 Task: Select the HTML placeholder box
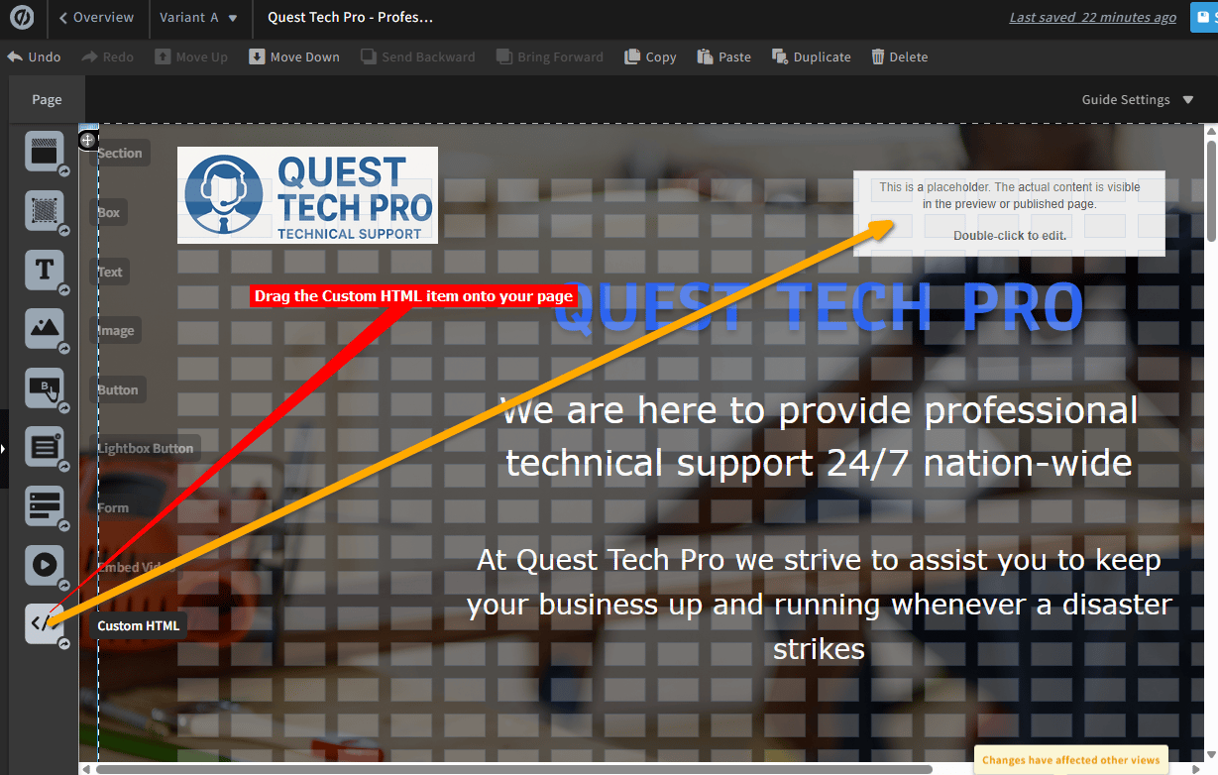pos(1009,213)
